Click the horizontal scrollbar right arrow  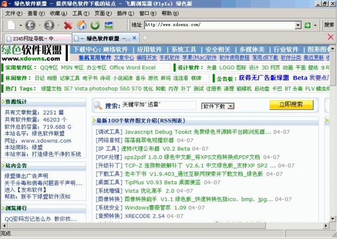click(326, 226)
